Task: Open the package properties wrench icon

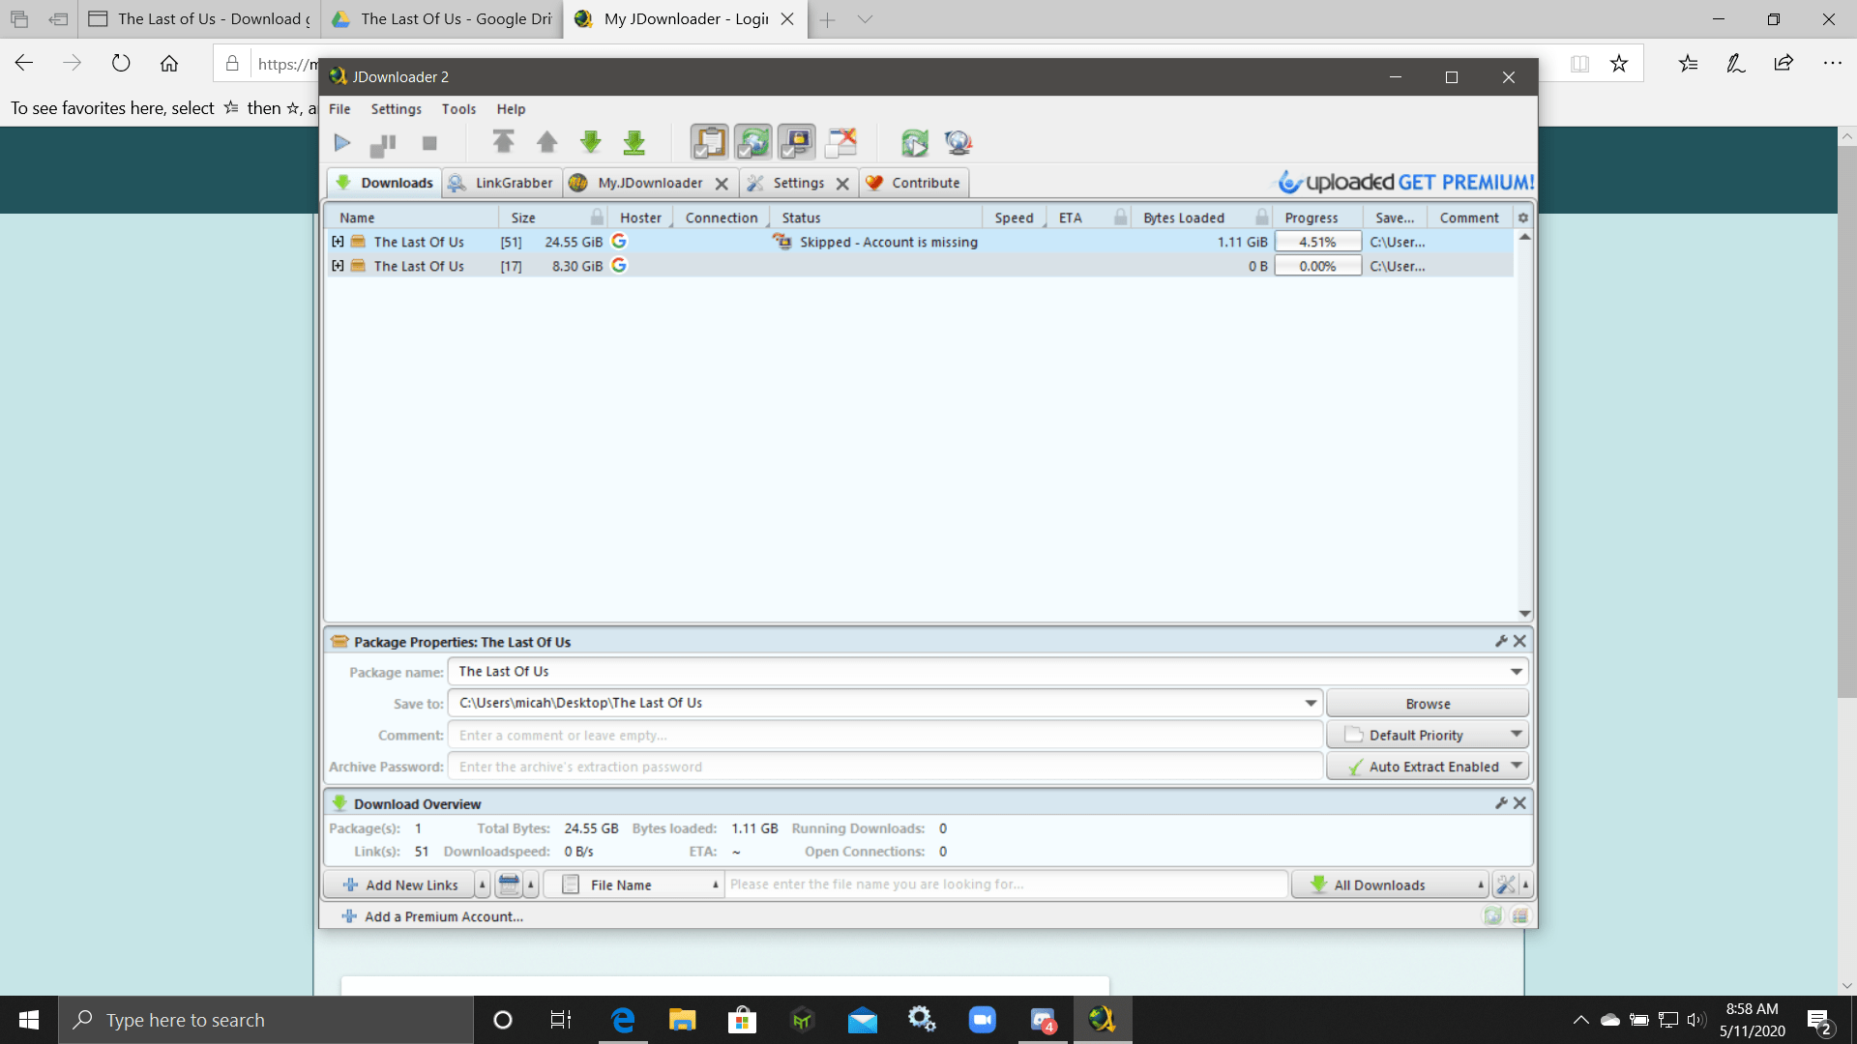Action: coord(1500,640)
